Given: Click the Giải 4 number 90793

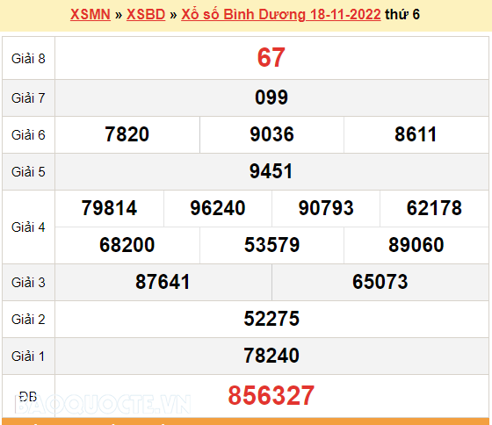Looking at the screenshot, I should (x=326, y=208).
